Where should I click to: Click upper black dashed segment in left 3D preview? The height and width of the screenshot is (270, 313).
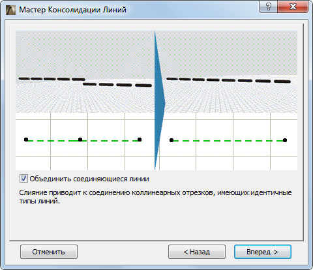click(52, 79)
